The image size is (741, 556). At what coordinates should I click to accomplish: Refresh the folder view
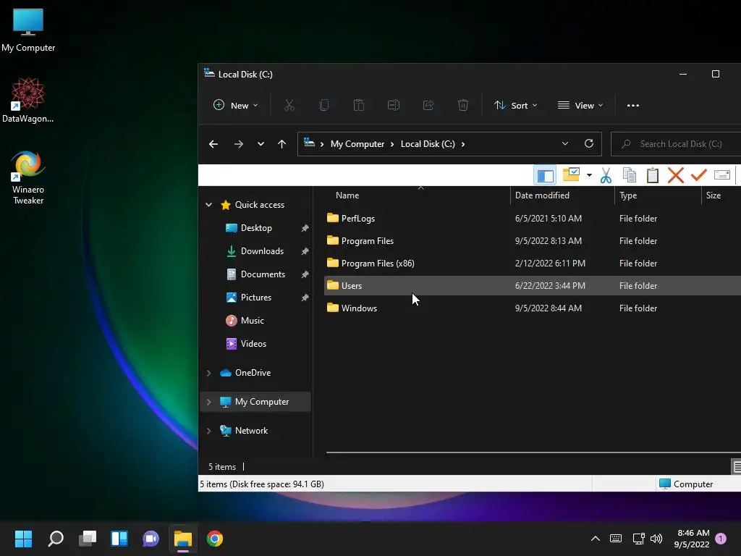[589, 144]
